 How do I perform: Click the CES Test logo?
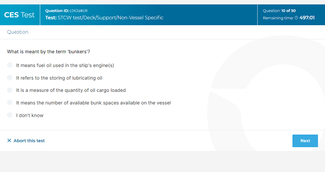coord(19,15)
